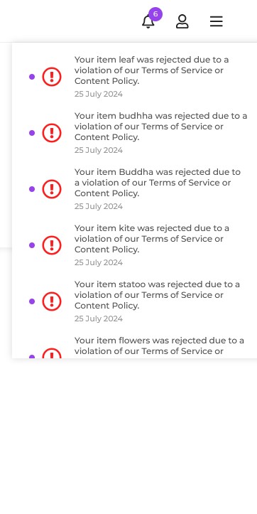This screenshot has height=514, width=257.
Task: Click red alert icon for kite item
Action: (x=52, y=245)
